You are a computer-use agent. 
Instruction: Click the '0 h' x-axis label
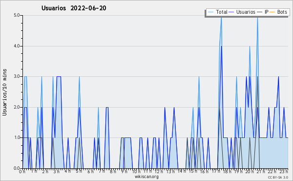coord(22,171)
